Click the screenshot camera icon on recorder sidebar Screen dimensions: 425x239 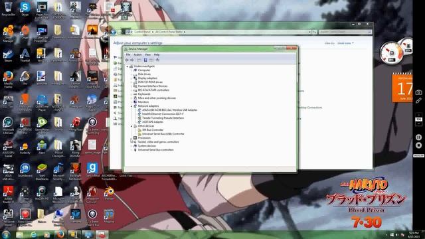tap(418, 92)
